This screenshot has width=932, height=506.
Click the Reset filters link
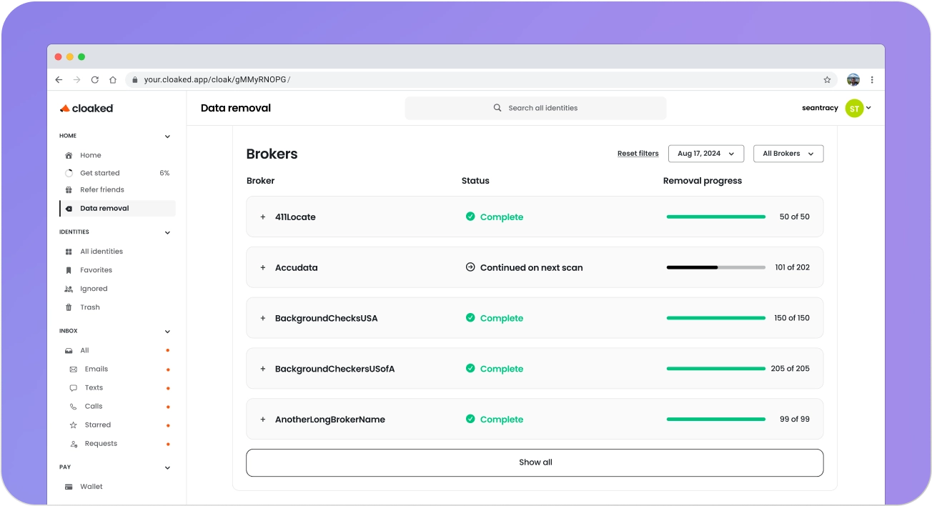[x=638, y=153]
